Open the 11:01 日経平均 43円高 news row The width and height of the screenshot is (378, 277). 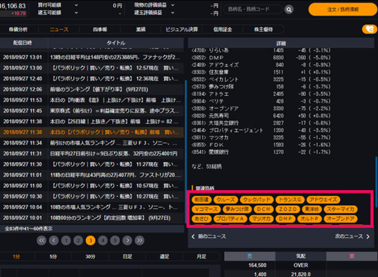(x=92, y=175)
